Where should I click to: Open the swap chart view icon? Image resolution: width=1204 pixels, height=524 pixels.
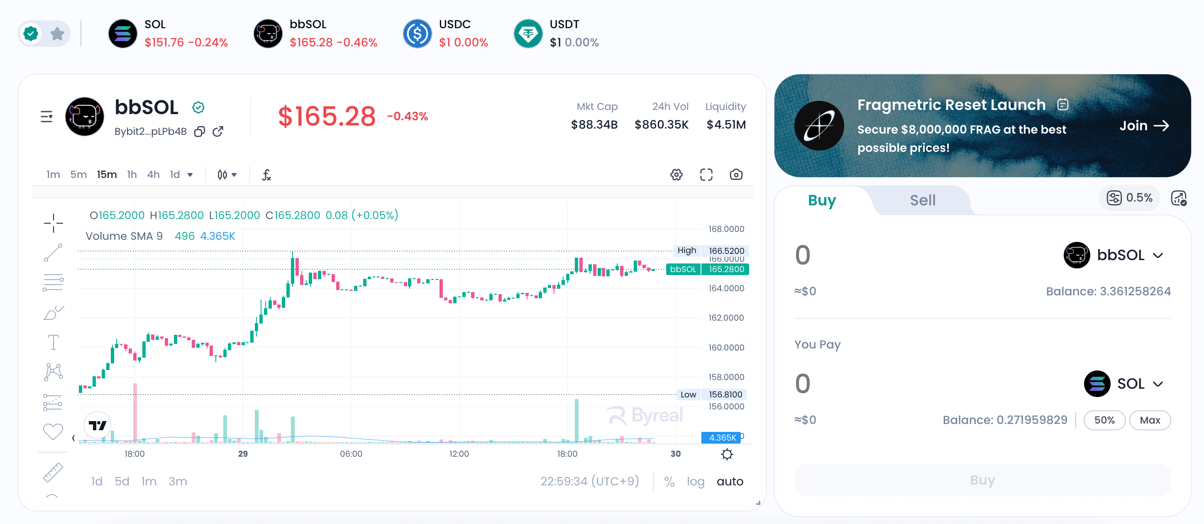(x=1178, y=198)
